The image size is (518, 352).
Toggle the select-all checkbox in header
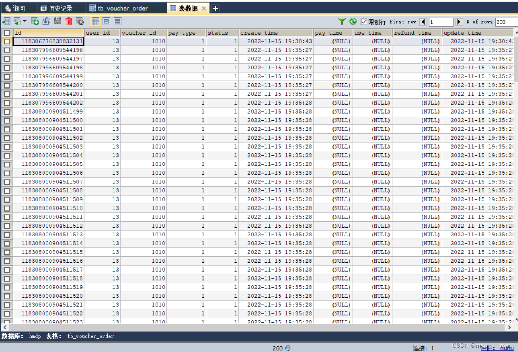coord(7,33)
